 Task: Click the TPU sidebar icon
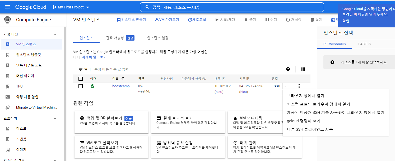8,86
